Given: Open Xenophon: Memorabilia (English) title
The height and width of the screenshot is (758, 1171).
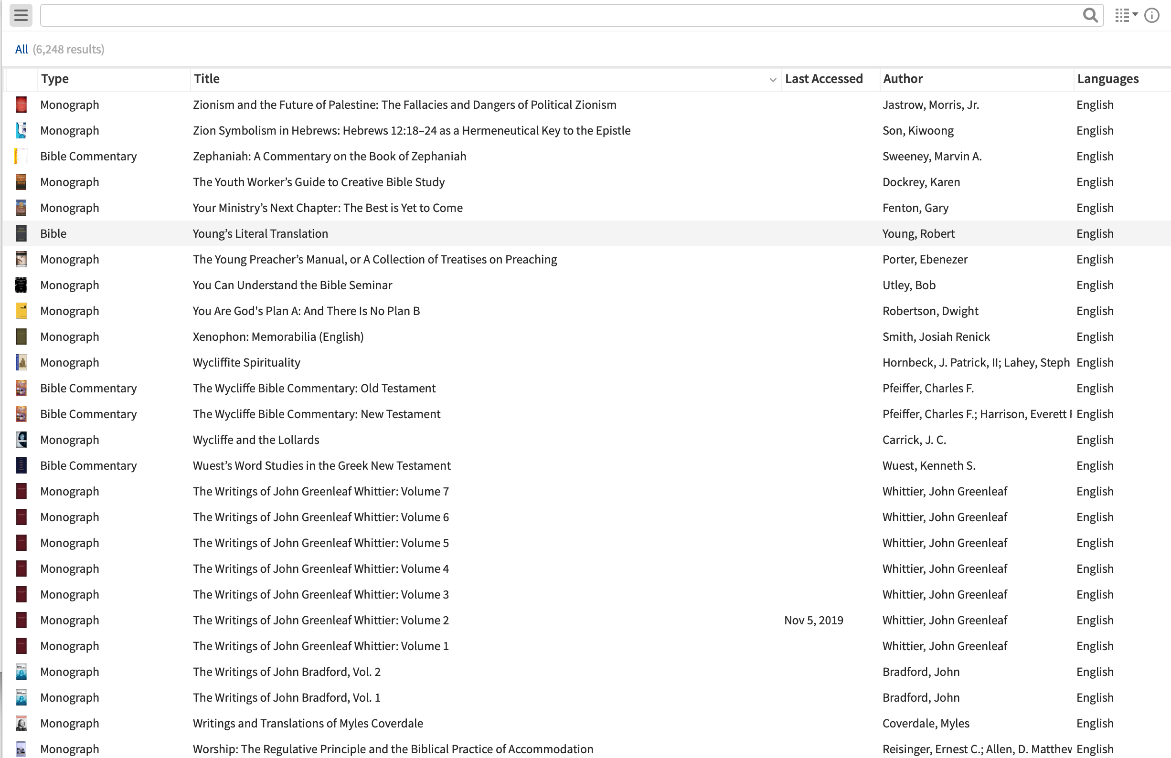Looking at the screenshot, I should pos(278,337).
